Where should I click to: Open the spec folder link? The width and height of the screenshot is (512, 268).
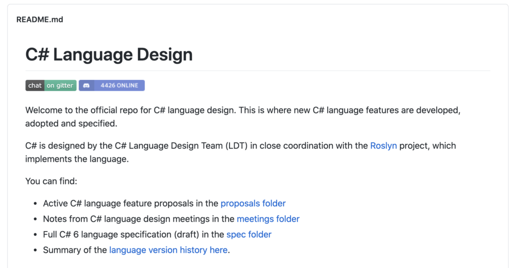click(249, 234)
